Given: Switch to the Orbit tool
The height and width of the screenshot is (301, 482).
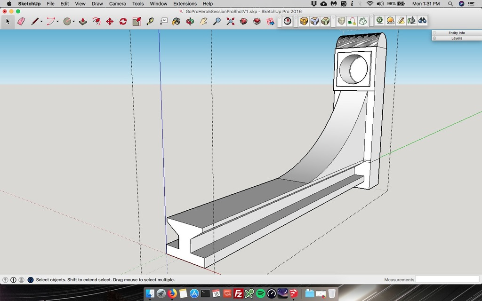Looking at the screenshot, I should [190, 21].
